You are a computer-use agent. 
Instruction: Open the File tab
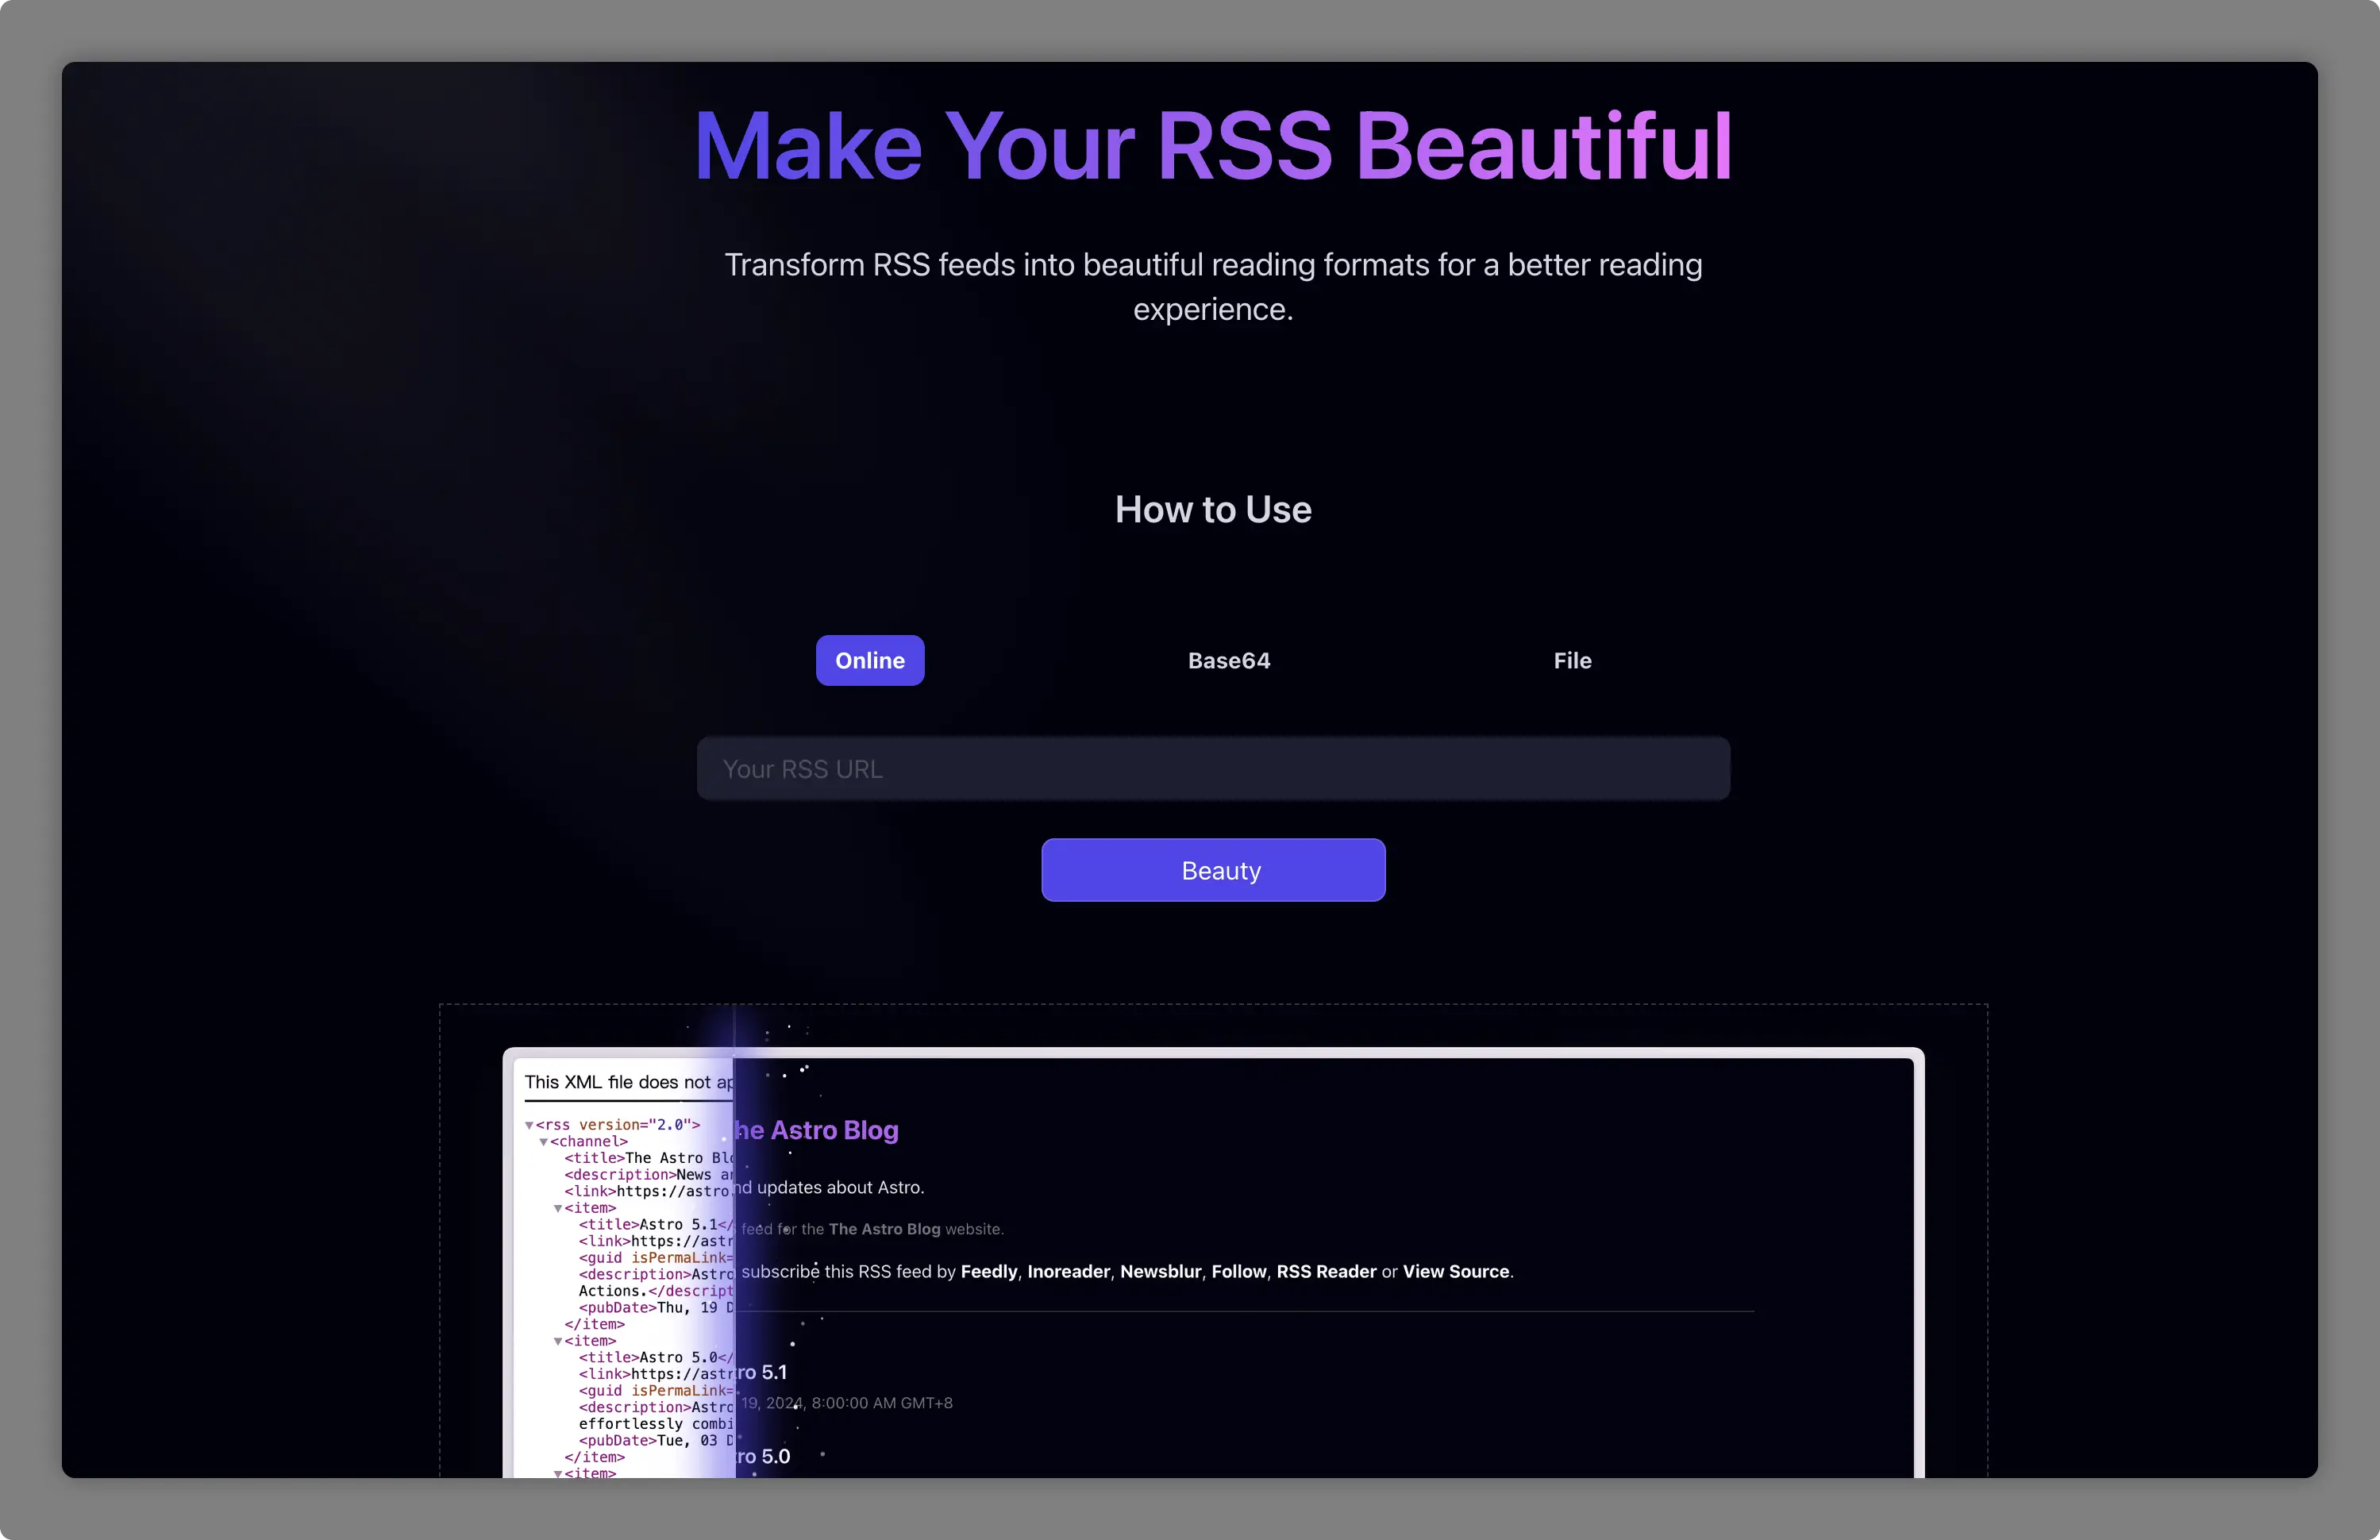[1572, 660]
